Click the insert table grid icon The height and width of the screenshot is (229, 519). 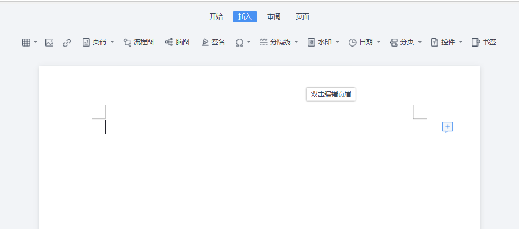(26, 42)
